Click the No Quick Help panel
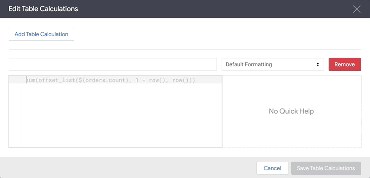 pyautogui.click(x=292, y=111)
